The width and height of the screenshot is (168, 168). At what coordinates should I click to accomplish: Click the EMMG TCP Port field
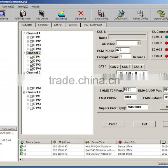tap(130, 90)
